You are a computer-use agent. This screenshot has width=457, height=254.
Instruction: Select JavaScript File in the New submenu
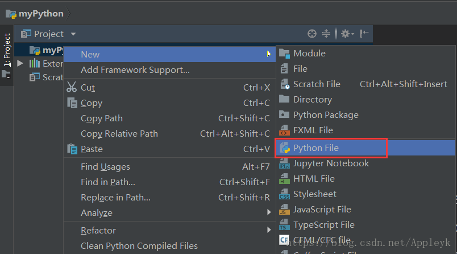coord(366,210)
